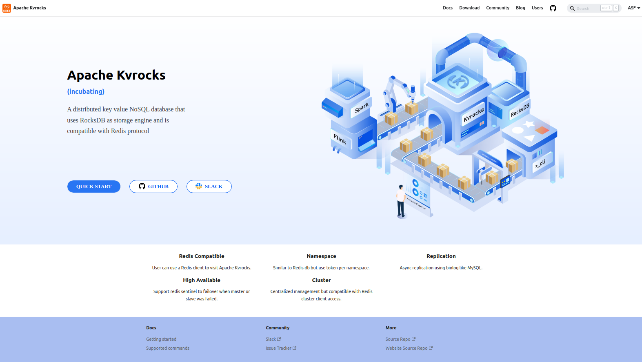The image size is (642, 362).
Task: Click 'Similar to Redis db' description text
Action: click(x=322, y=268)
